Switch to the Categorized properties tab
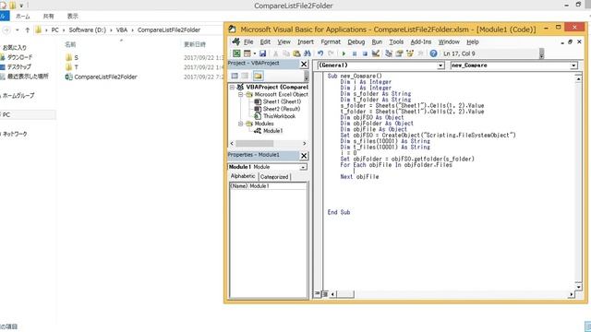Viewport: 591px width, 332px height. [274, 176]
